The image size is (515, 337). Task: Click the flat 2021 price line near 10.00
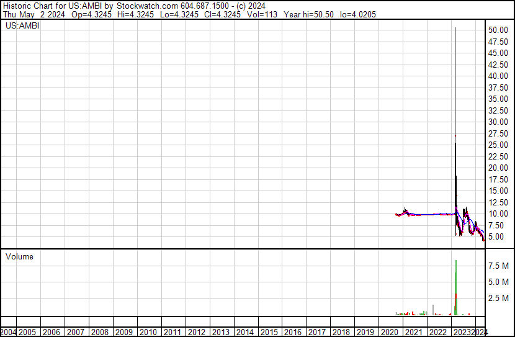click(x=428, y=214)
